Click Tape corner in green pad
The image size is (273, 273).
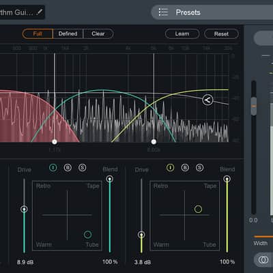pyautogui.click(x=93, y=186)
